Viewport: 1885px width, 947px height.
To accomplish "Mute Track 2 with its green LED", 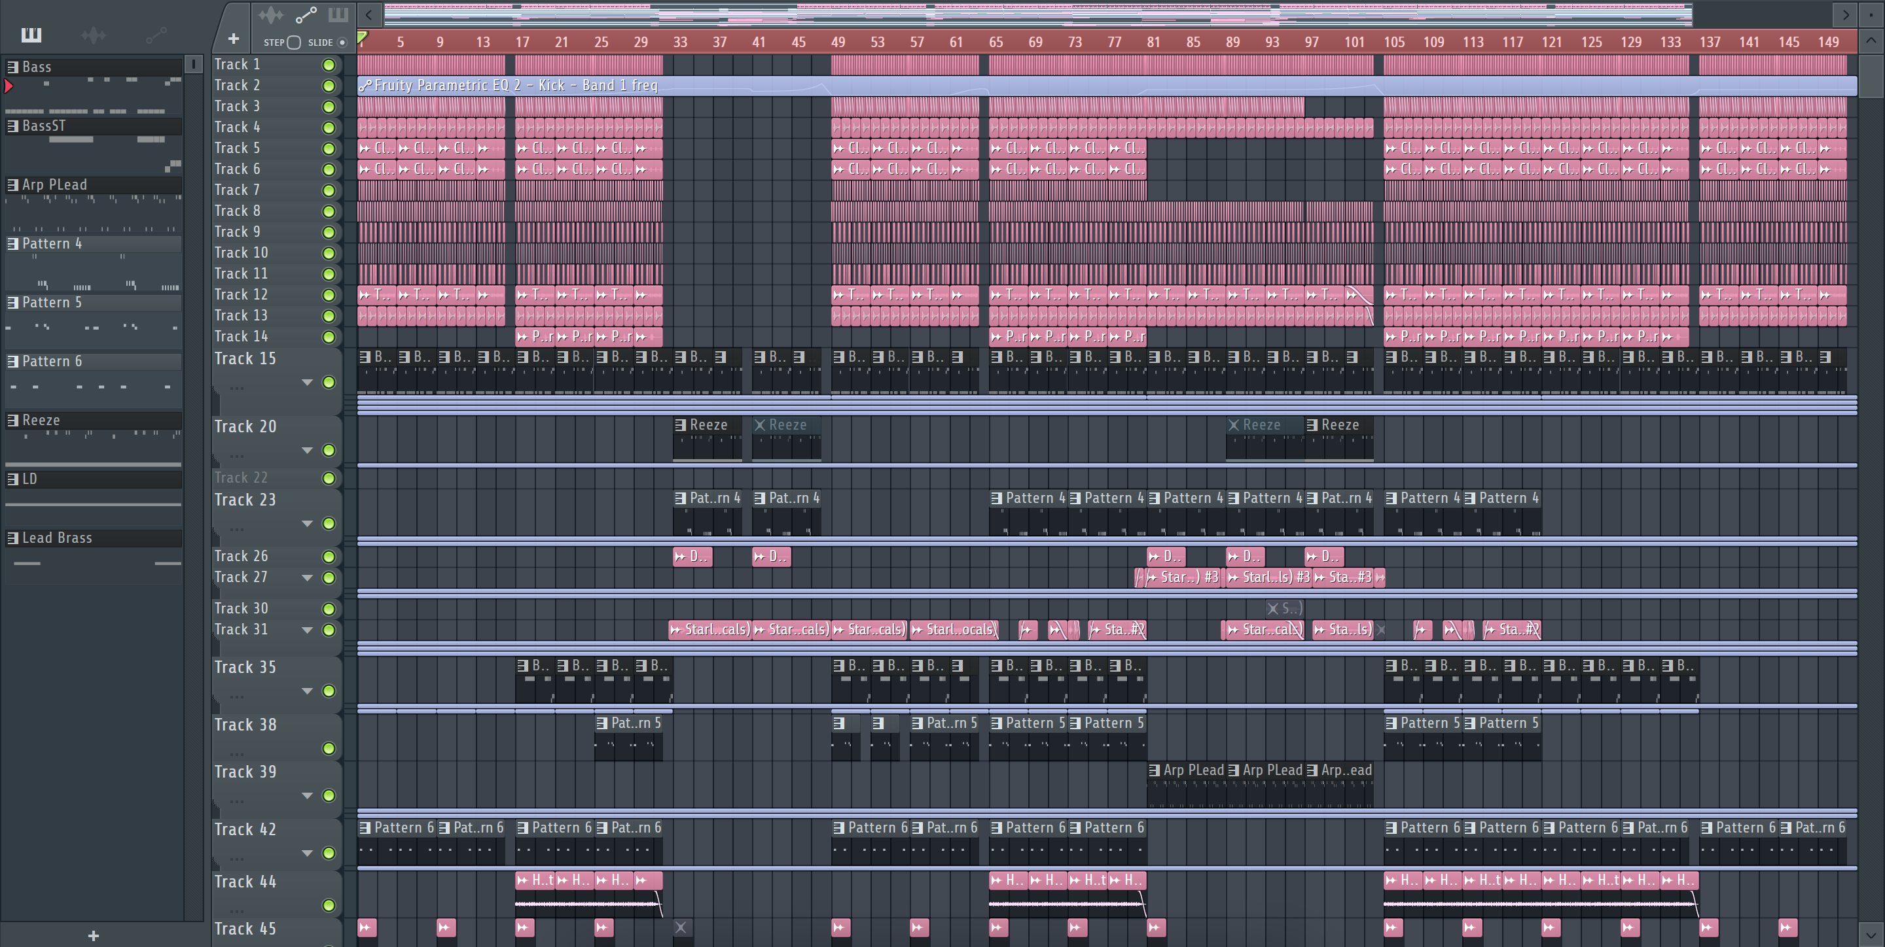I will point(329,86).
